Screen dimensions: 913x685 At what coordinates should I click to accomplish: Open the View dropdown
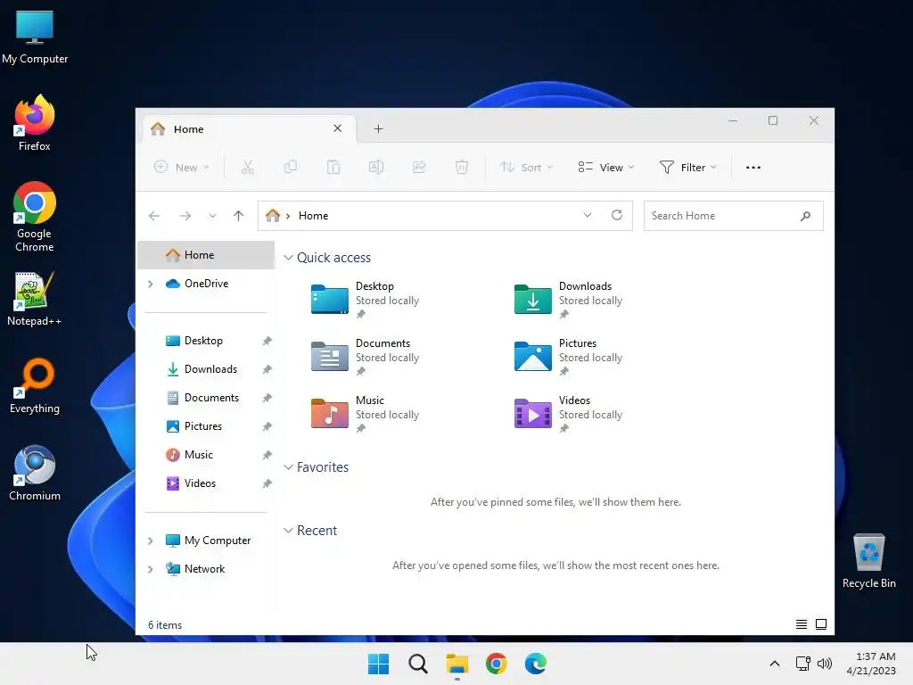606,167
